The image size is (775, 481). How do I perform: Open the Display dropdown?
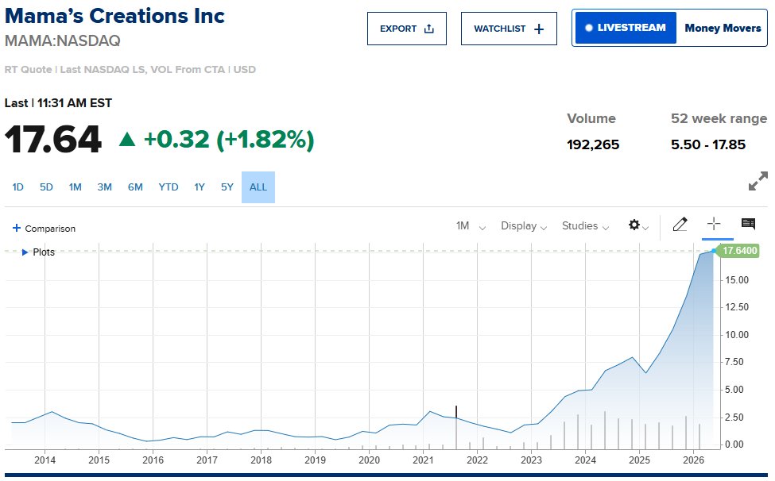click(523, 226)
